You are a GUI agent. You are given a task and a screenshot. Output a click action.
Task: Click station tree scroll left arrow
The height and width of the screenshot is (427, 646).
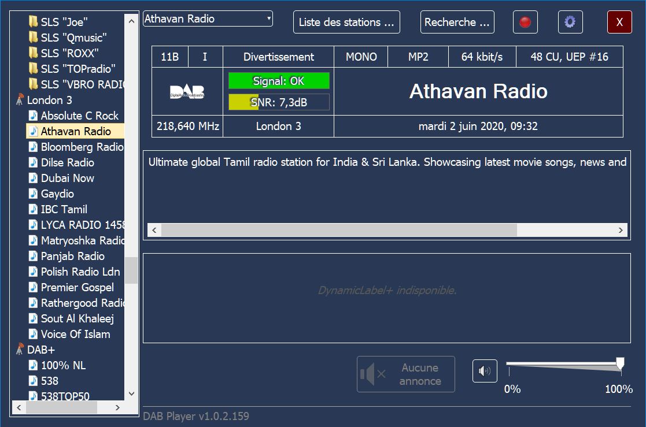[x=19, y=408]
